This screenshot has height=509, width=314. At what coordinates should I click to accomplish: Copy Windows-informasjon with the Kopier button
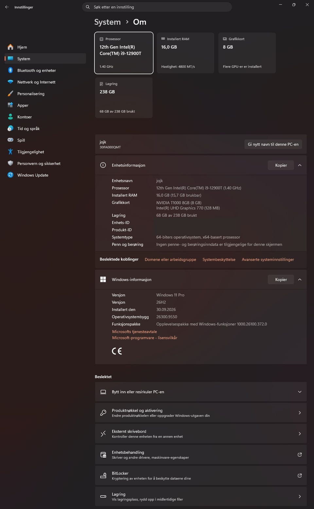(x=281, y=279)
